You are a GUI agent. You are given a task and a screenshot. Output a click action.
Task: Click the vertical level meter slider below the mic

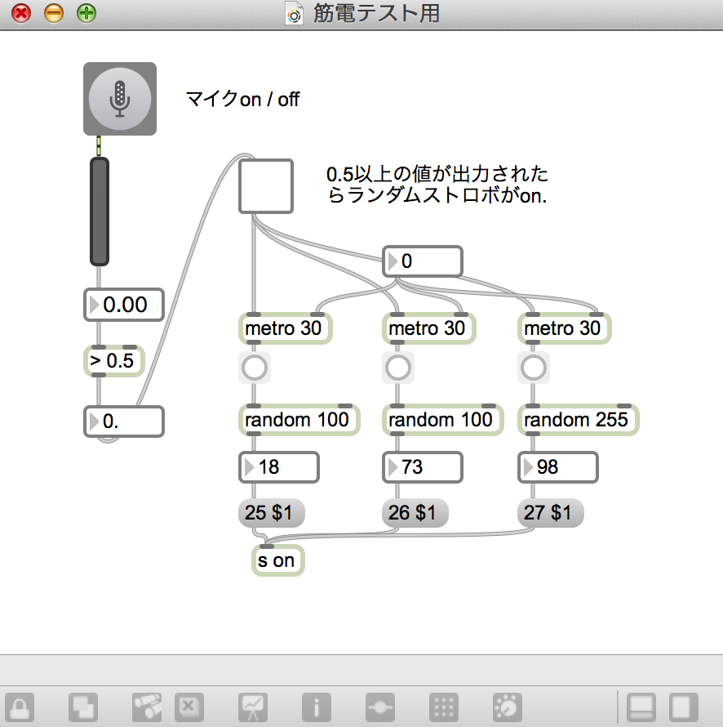tap(99, 211)
